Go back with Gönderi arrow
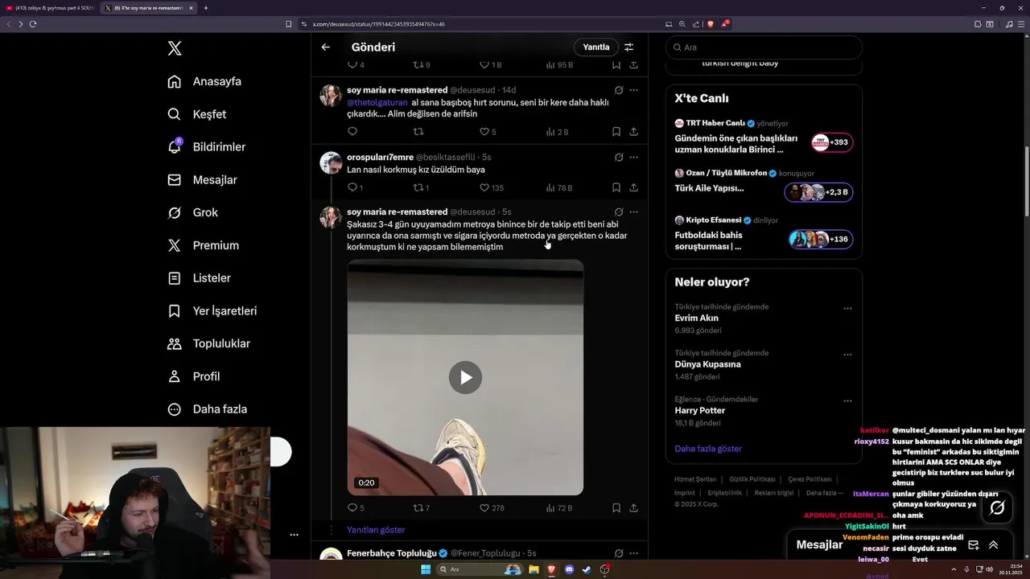Image resolution: width=1030 pixels, height=579 pixels. 326,47
